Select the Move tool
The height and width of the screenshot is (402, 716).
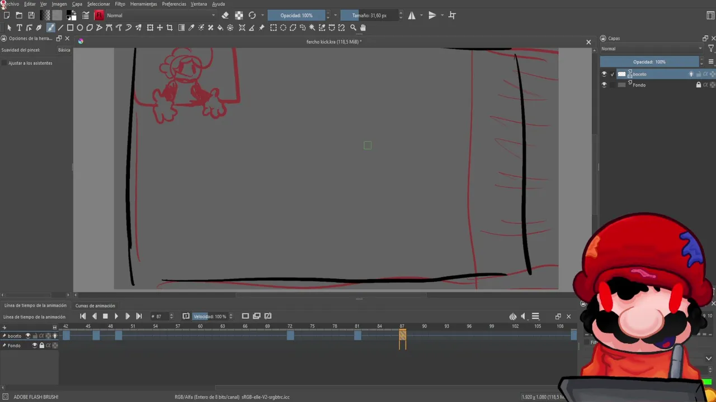pos(160,27)
